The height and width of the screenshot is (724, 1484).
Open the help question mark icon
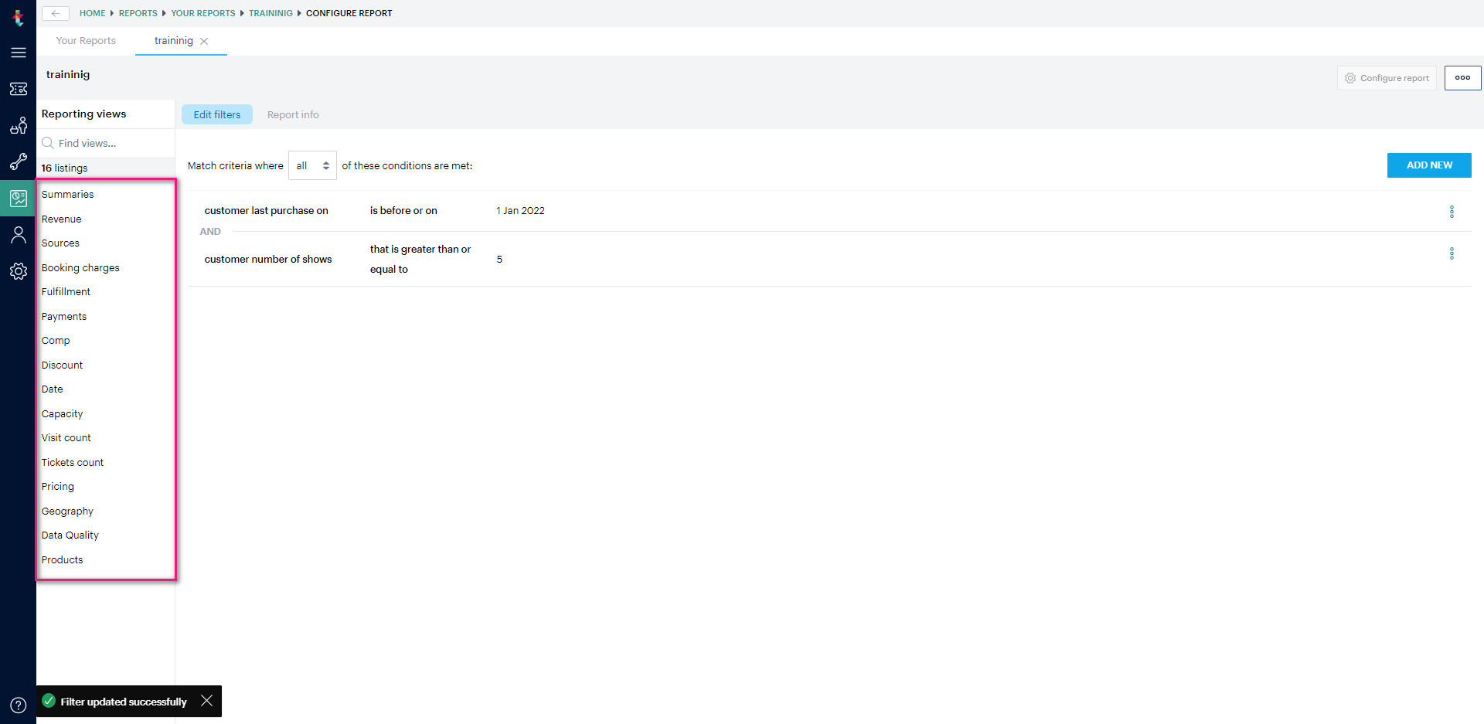tap(18, 705)
